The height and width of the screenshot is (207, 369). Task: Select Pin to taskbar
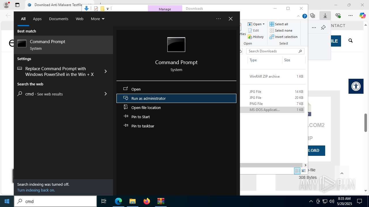click(176, 126)
